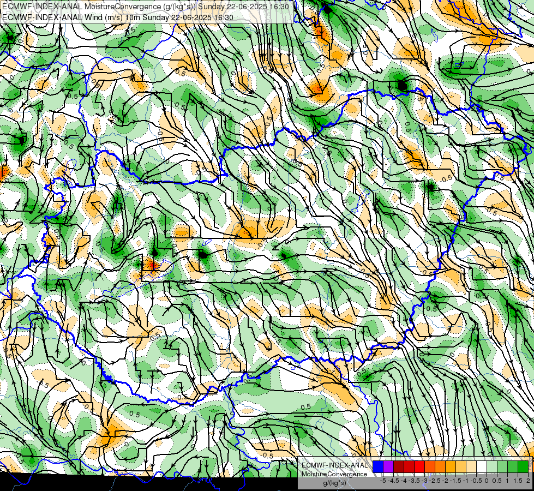
Task: Click the legend tick label -4.5
Action: [393, 481]
